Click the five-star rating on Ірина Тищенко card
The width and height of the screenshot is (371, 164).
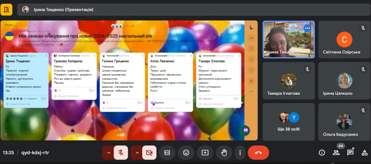point(14,98)
